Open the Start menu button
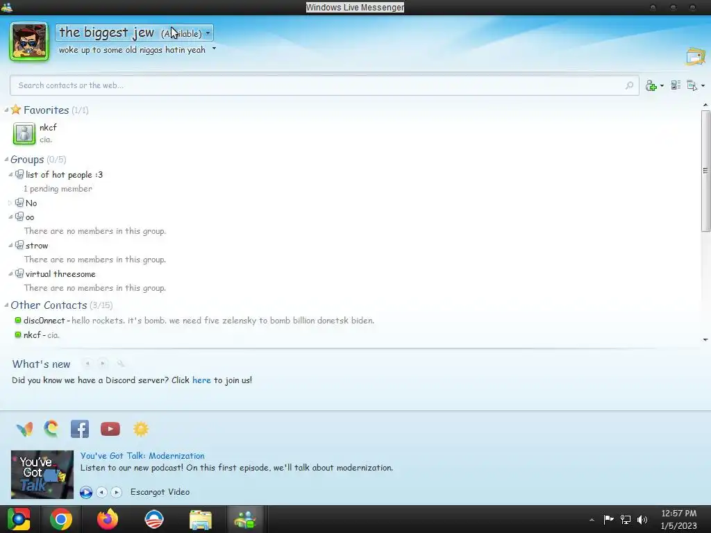711x533 pixels. click(x=19, y=519)
